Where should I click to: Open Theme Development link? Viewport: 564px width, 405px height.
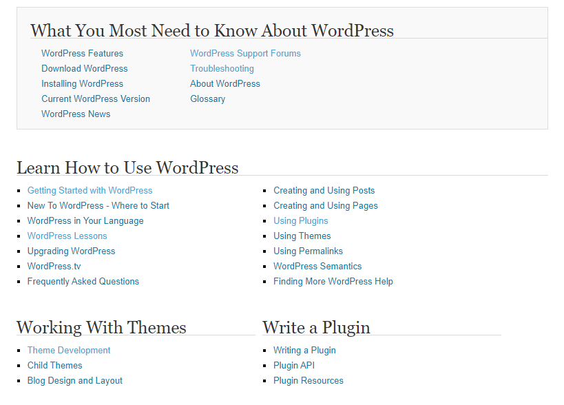coord(69,350)
